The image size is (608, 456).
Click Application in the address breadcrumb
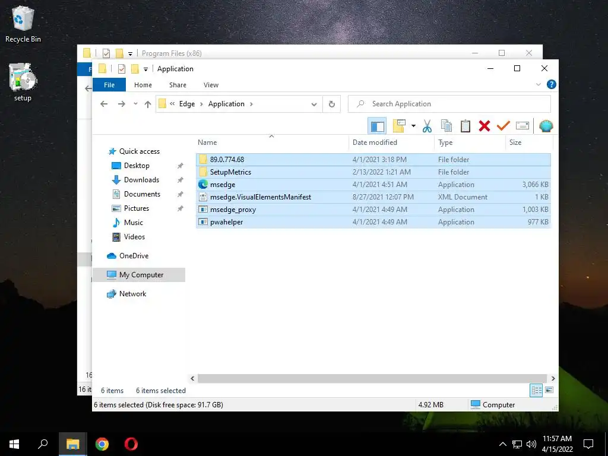(226, 104)
